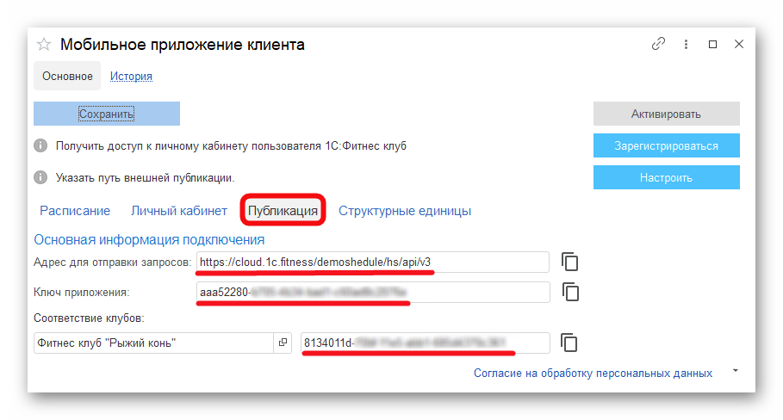This screenshot has height=420, width=783.
Task: Copy link to this form icon
Action: (658, 44)
